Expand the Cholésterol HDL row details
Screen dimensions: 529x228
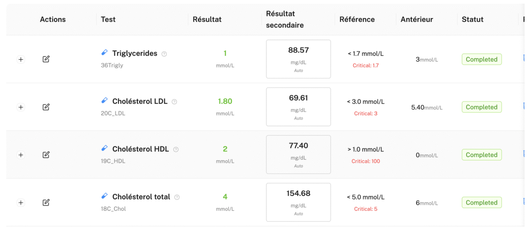(x=21, y=155)
